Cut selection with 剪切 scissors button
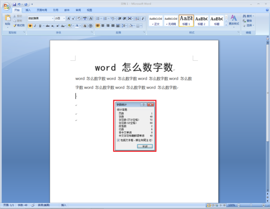The width and height of the screenshot is (270, 209). pyautogui.click(x=18, y=16)
